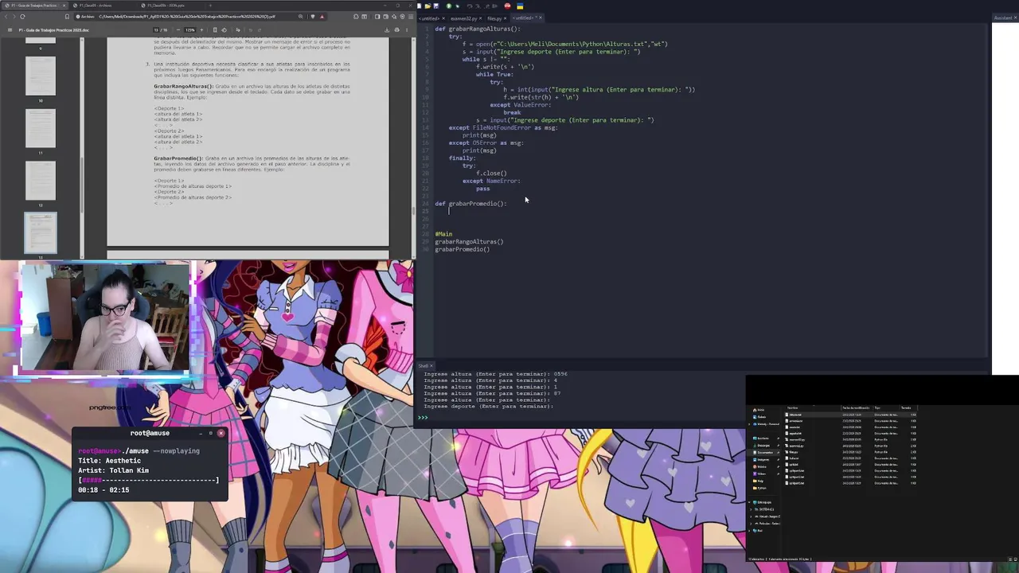Print the PDF using printer icon
Image resolution: width=1019 pixels, height=573 pixels.
[x=396, y=30]
